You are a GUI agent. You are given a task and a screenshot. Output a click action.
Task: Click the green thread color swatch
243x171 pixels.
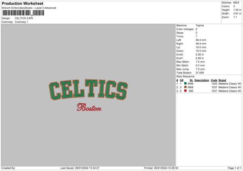coord(185,83)
